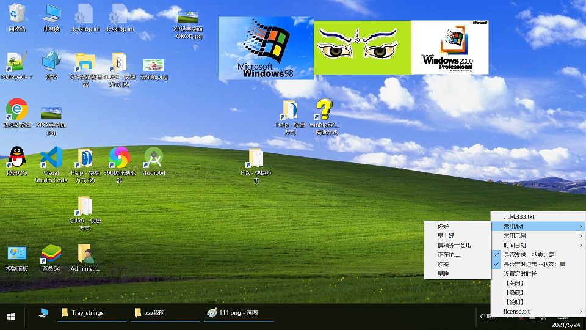Screen dimensions: 586x330
Task: Expand the 时间日期 submenu
Action: [x=538, y=246]
